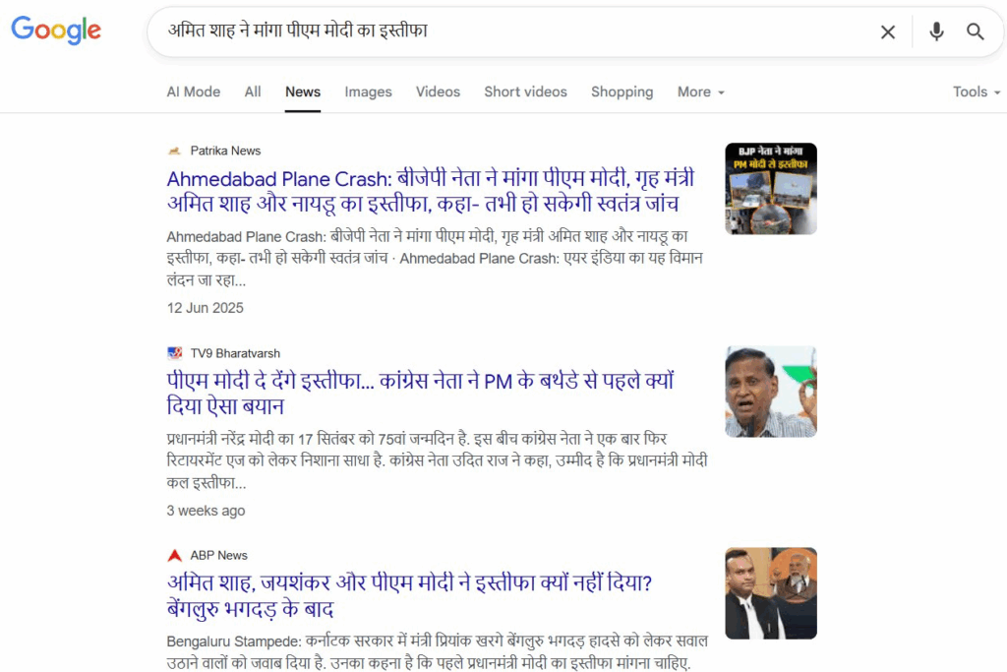1007x672 pixels.
Task: Open the Tools dropdown
Action: click(976, 92)
